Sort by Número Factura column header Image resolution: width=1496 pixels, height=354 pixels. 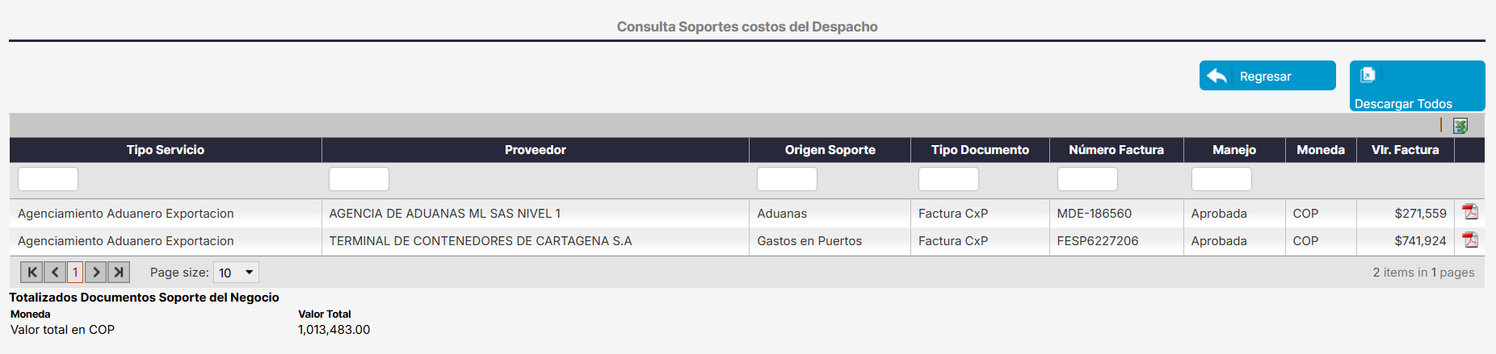[x=1116, y=150]
